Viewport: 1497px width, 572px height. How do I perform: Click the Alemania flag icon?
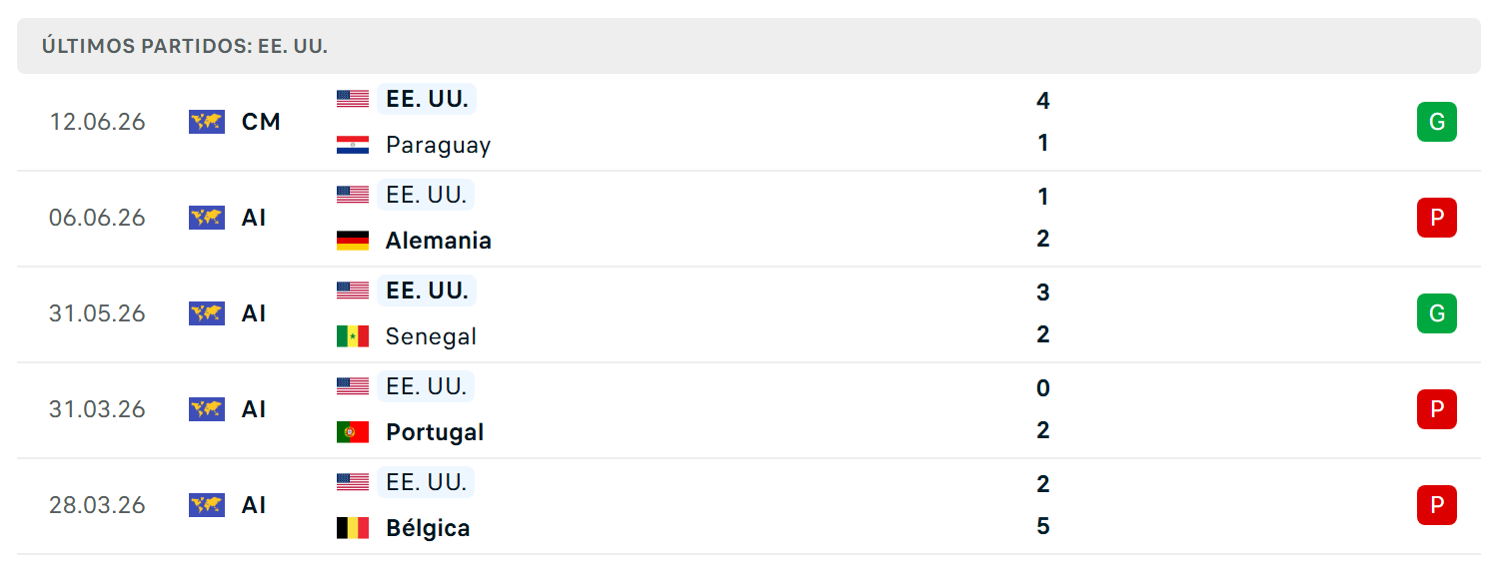pyautogui.click(x=353, y=241)
